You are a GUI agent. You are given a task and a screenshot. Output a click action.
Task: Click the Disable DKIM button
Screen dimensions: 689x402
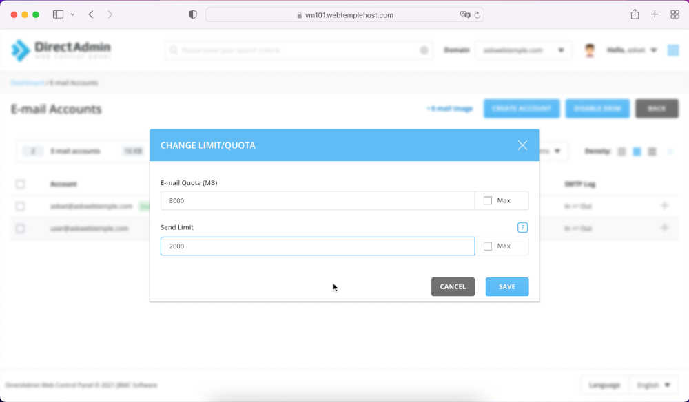click(x=597, y=108)
